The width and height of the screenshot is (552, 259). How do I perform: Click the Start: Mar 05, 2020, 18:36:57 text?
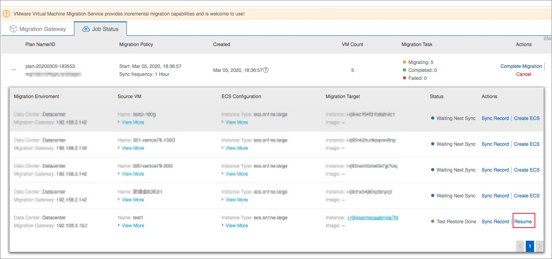150,66
